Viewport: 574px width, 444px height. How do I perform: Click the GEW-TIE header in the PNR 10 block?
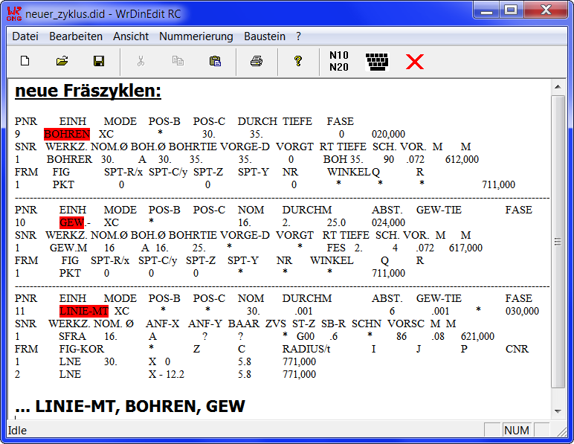[x=439, y=210]
